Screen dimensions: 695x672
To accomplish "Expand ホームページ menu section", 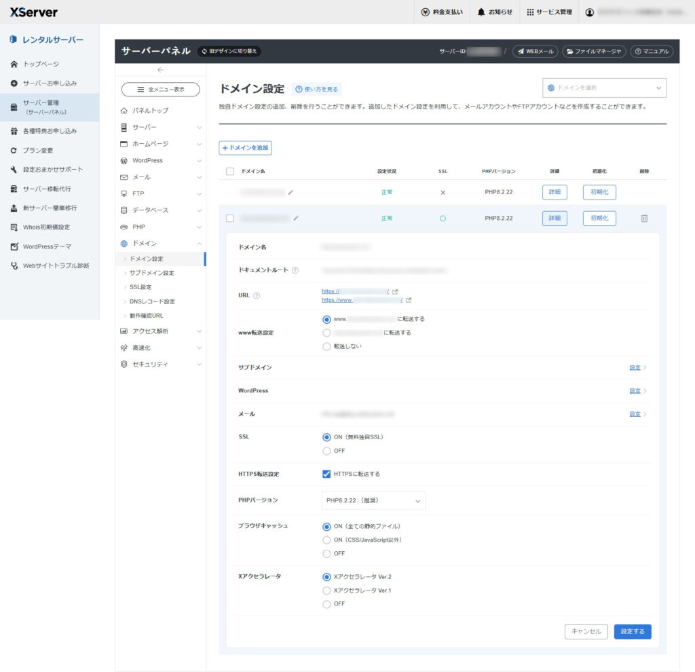I will [160, 144].
